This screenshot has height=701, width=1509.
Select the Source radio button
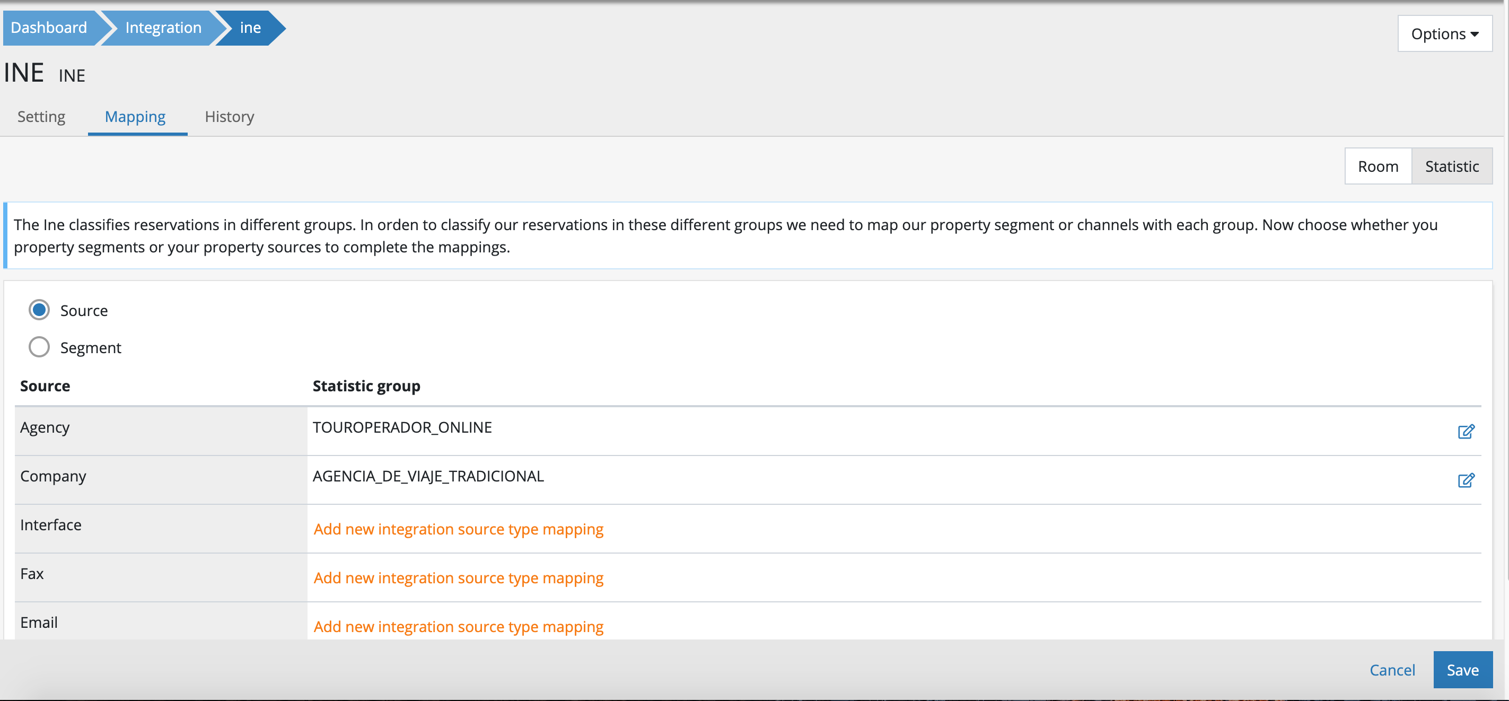[x=39, y=310]
